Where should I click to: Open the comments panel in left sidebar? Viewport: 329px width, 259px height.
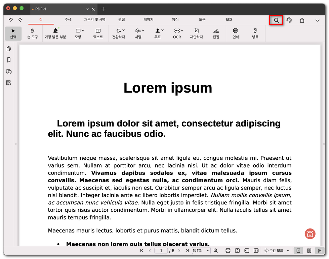coord(9,71)
